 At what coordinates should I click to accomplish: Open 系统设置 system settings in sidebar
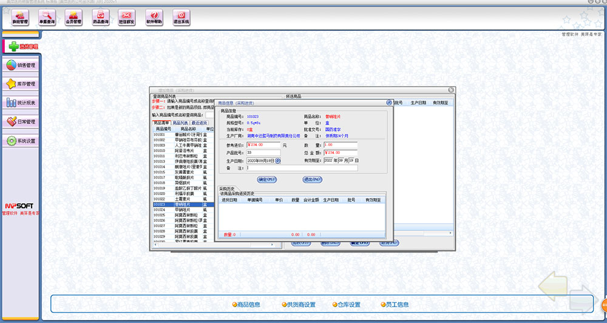[x=21, y=141]
